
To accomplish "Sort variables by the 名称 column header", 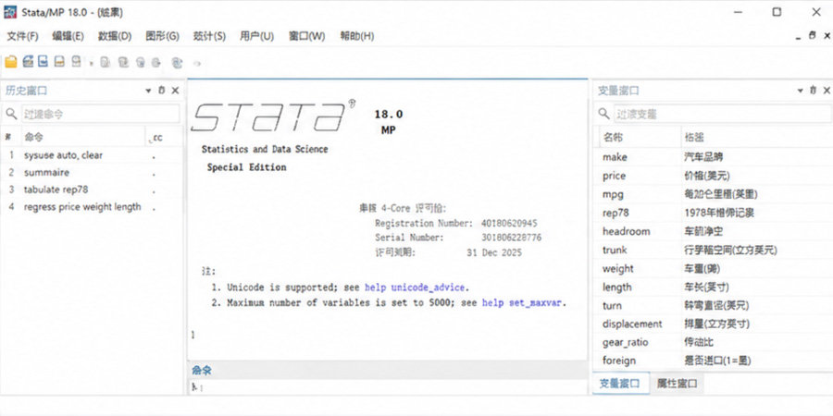I will coord(639,138).
